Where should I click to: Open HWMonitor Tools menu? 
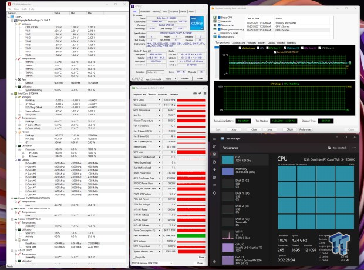pos(24,9)
